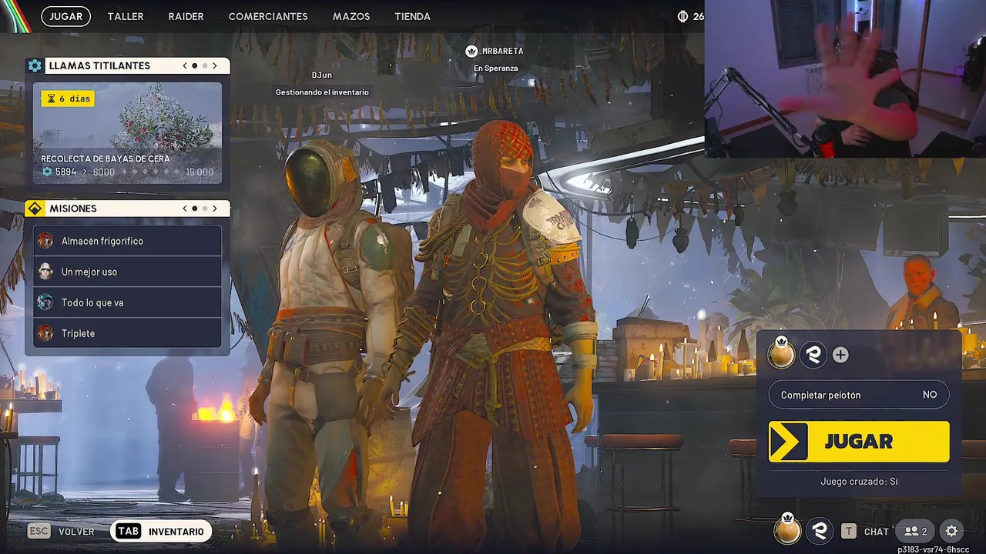Add a squad member with the plus button

[x=840, y=355]
